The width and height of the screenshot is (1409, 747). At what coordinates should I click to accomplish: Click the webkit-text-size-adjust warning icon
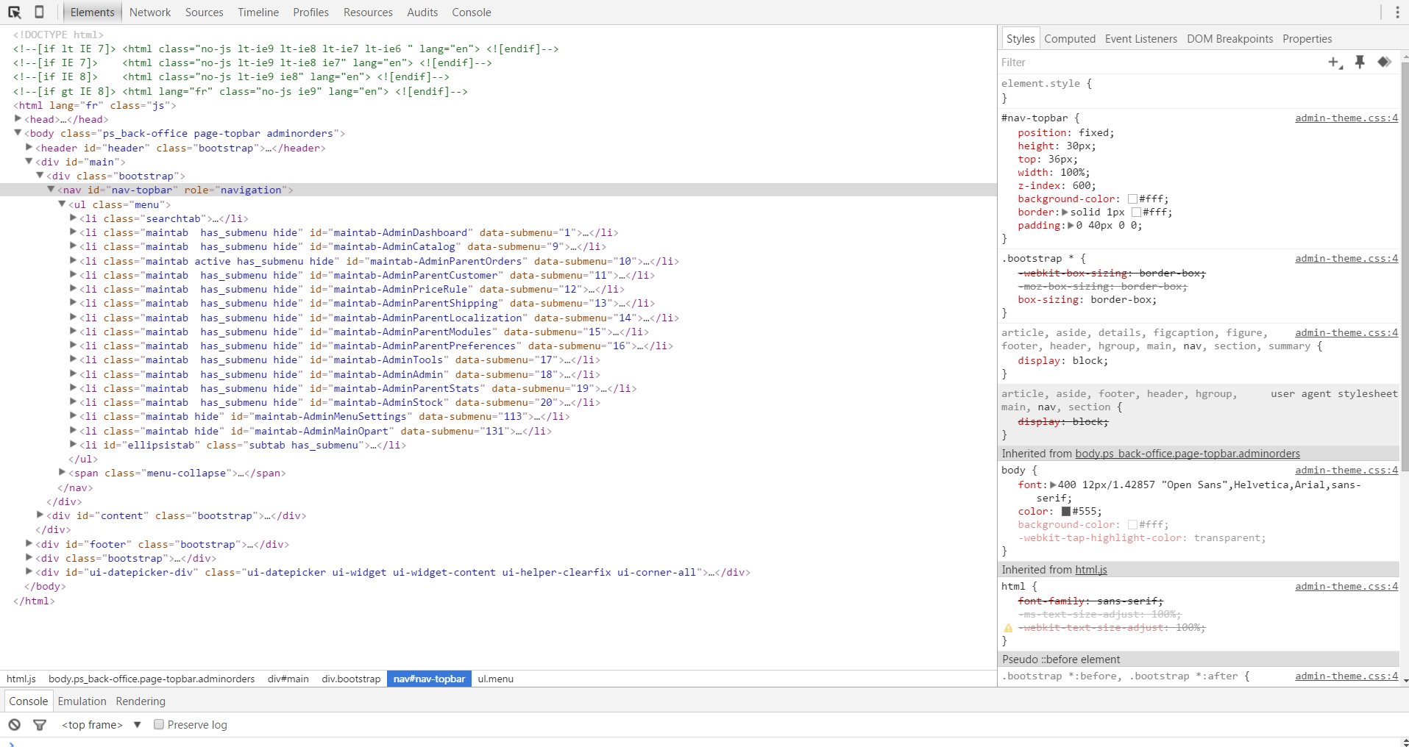tap(1008, 628)
